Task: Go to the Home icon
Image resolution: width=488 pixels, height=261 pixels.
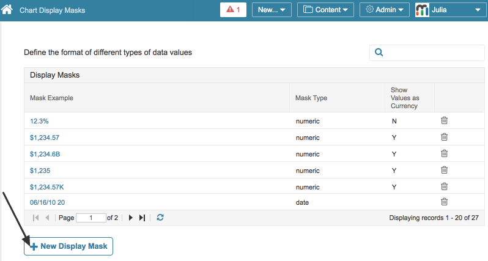Action: (7, 10)
